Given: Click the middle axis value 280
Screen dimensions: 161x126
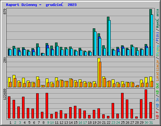Looking at the screenshot, I should coord(5,60).
